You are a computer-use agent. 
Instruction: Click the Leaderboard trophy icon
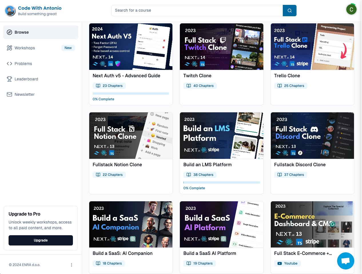pyautogui.click(x=9, y=79)
